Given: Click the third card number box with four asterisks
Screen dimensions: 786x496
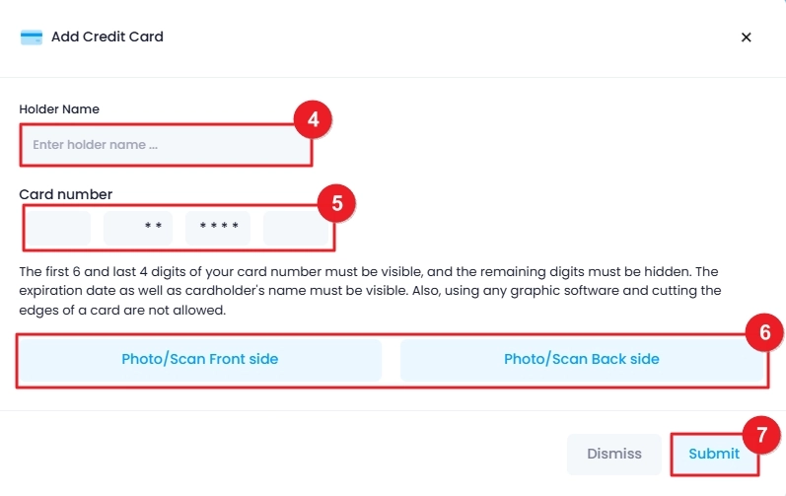Looking at the screenshot, I should [218, 228].
